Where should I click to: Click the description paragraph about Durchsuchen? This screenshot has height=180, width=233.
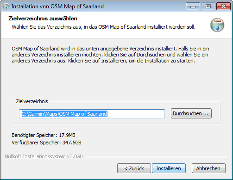110,55
